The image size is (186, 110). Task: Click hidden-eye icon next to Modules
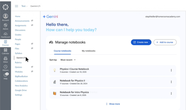click(x=32, y=71)
